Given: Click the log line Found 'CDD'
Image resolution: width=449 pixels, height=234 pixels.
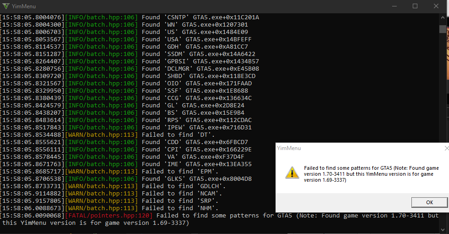Looking at the screenshot, I should click(x=124, y=142).
